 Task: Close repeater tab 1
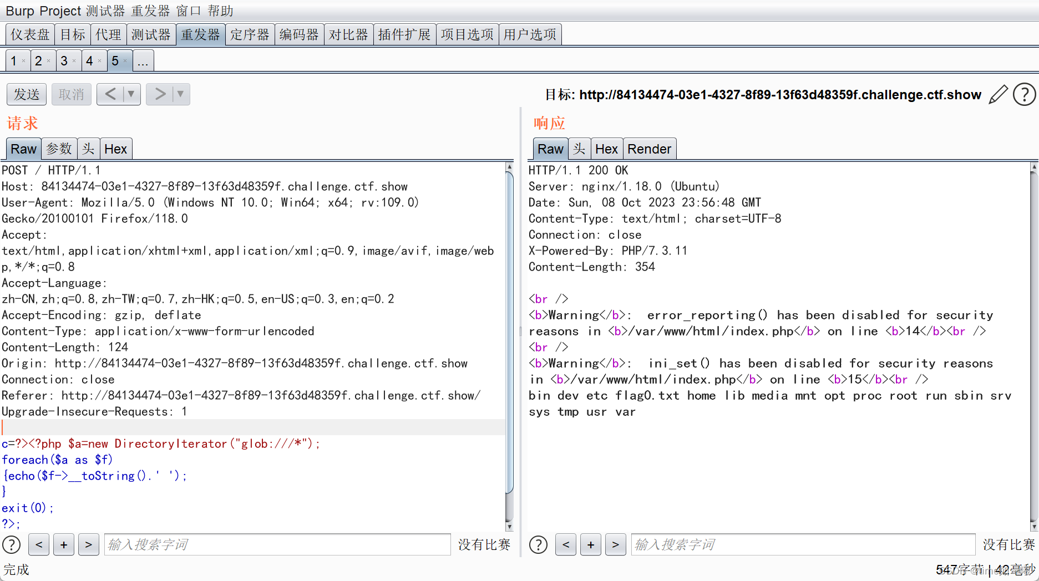(23, 61)
